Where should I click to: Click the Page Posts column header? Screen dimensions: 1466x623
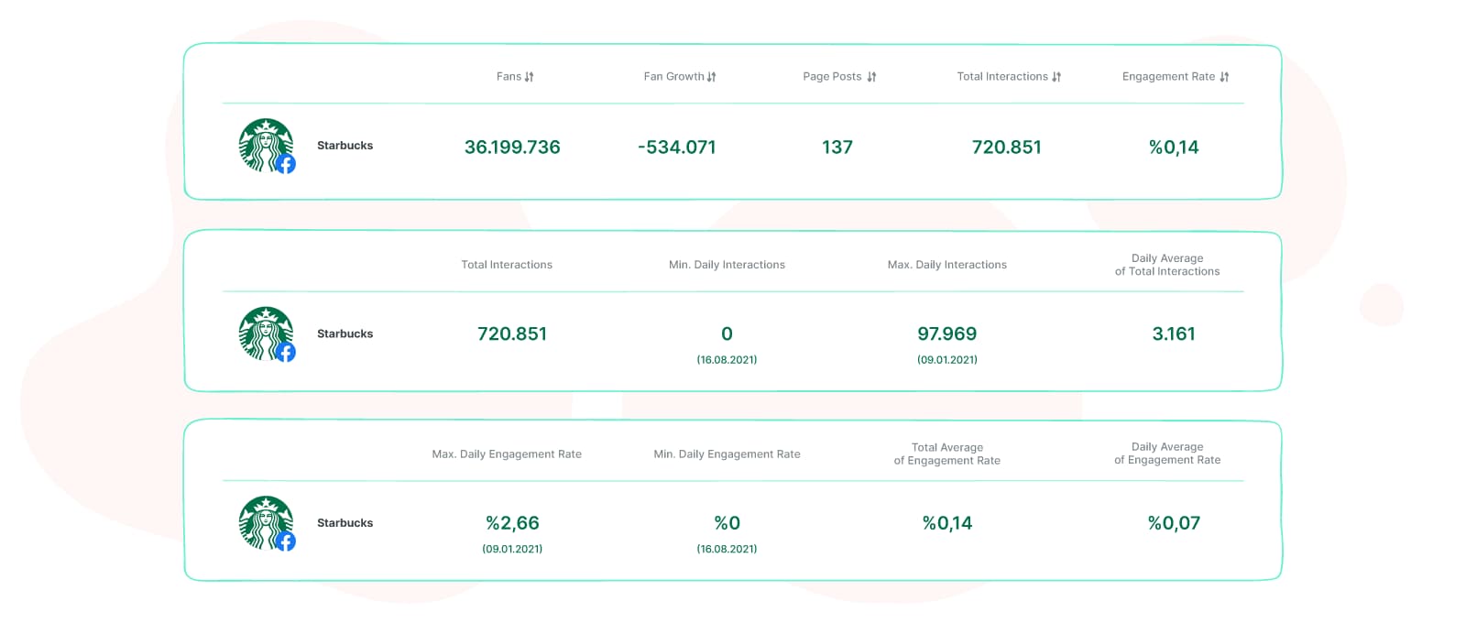point(832,77)
